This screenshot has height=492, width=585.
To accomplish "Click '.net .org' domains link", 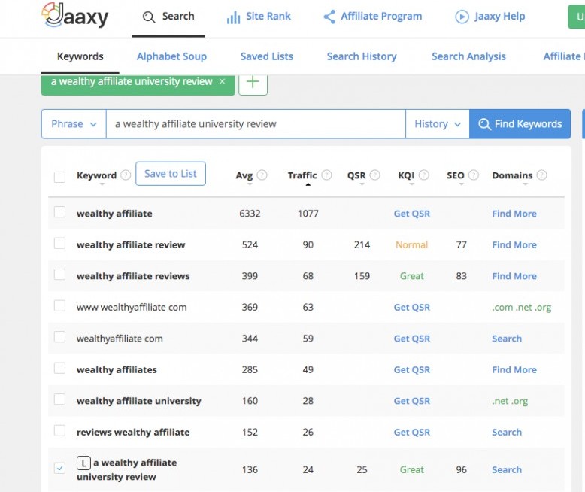I will [510, 401].
